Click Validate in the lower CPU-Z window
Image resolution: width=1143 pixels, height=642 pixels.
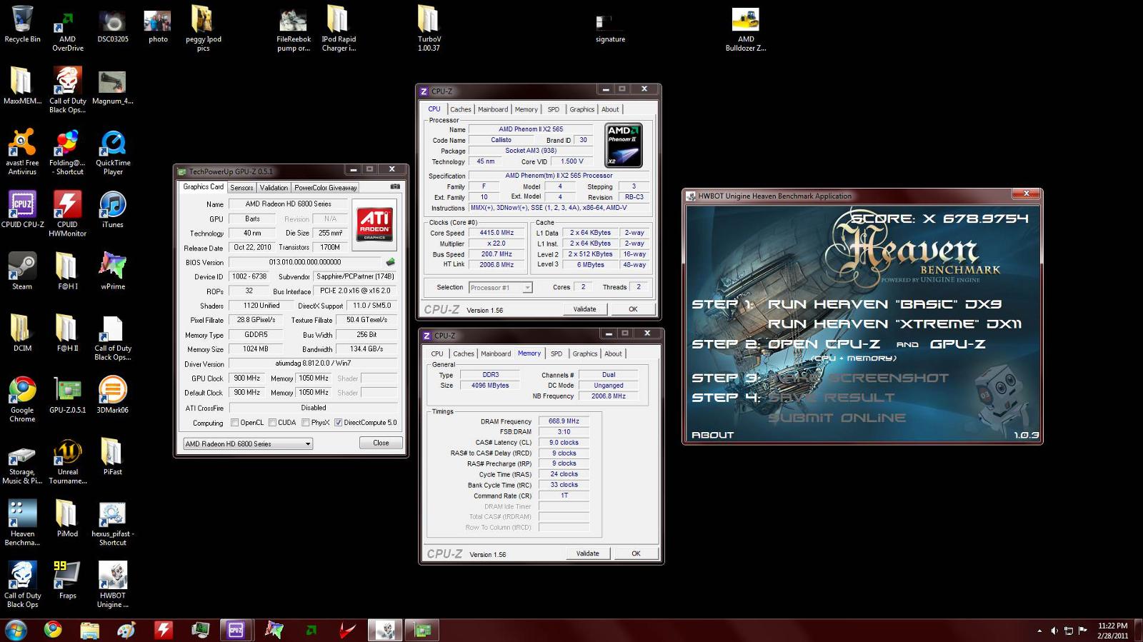(587, 553)
